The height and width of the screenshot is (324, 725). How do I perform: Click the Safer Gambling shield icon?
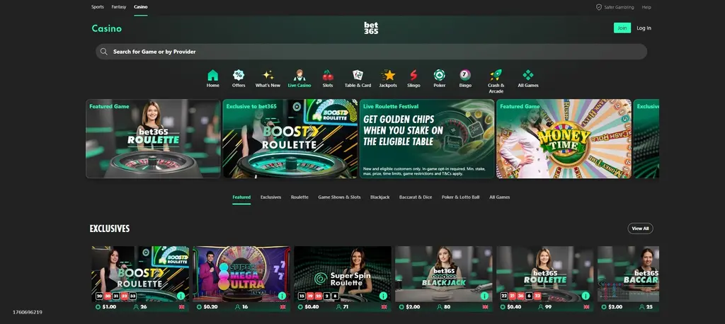click(x=599, y=7)
